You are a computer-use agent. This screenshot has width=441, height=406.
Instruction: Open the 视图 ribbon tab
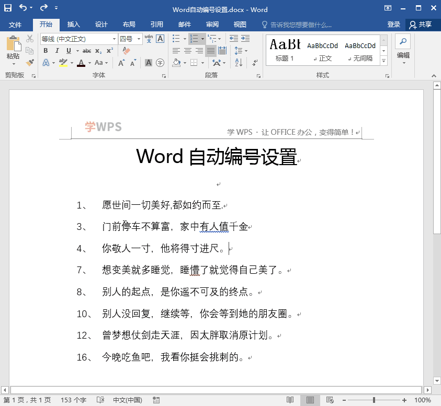tap(240, 24)
